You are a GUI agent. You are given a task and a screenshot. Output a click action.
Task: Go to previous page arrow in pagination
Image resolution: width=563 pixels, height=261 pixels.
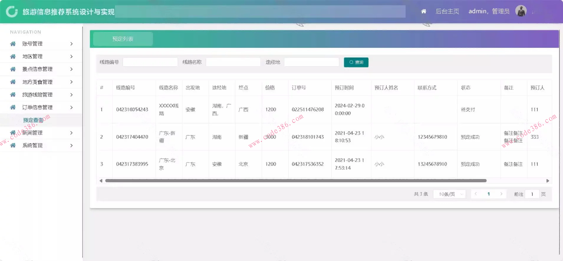[x=476, y=194]
